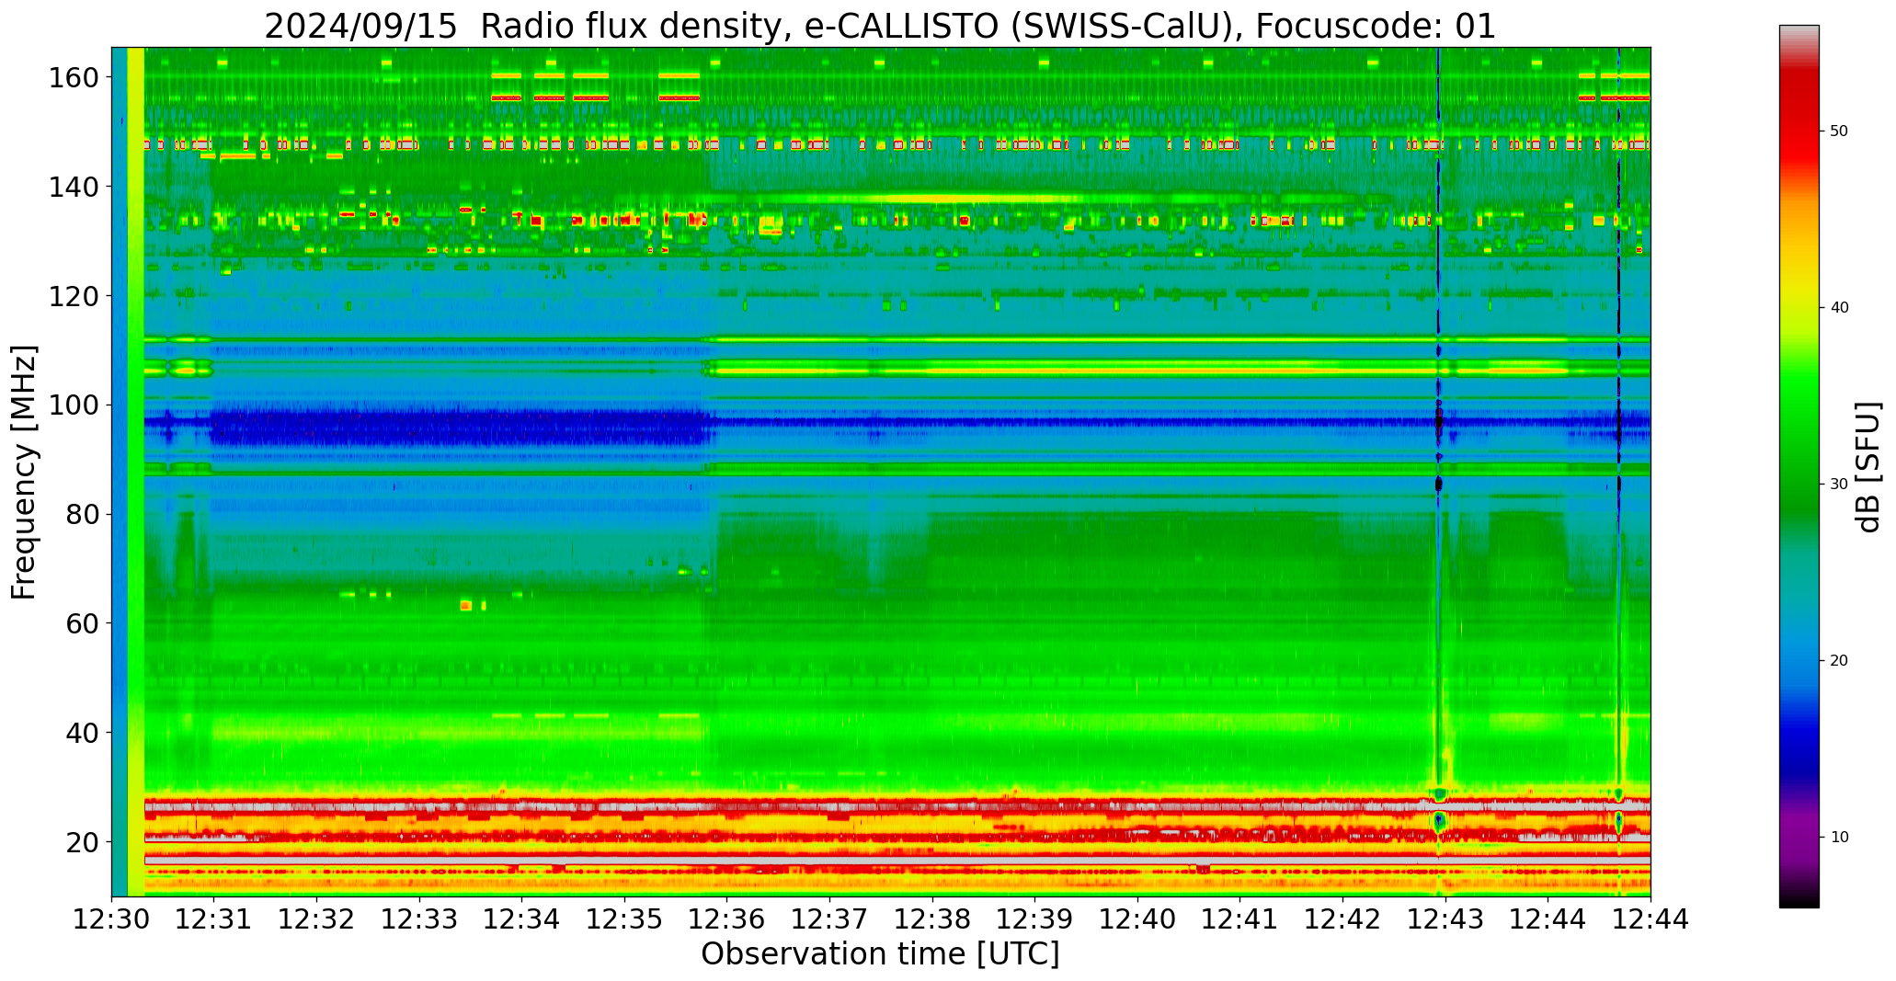Click the '12:38' time axis label

tap(932, 919)
